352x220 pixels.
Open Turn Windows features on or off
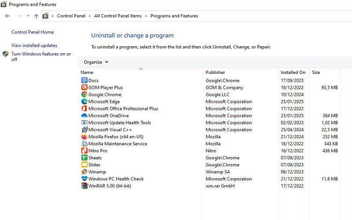[41, 57]
